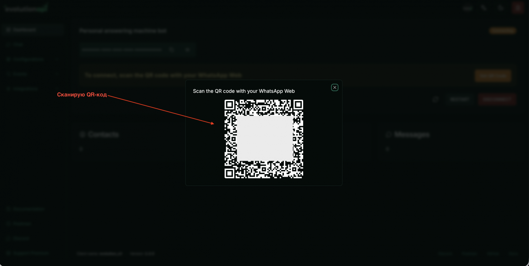The image size is (529, 266).
Task: Click the Messages section icon
Action: click(x=389, y=135)
